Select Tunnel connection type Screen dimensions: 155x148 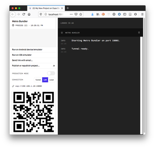[38, 80]
